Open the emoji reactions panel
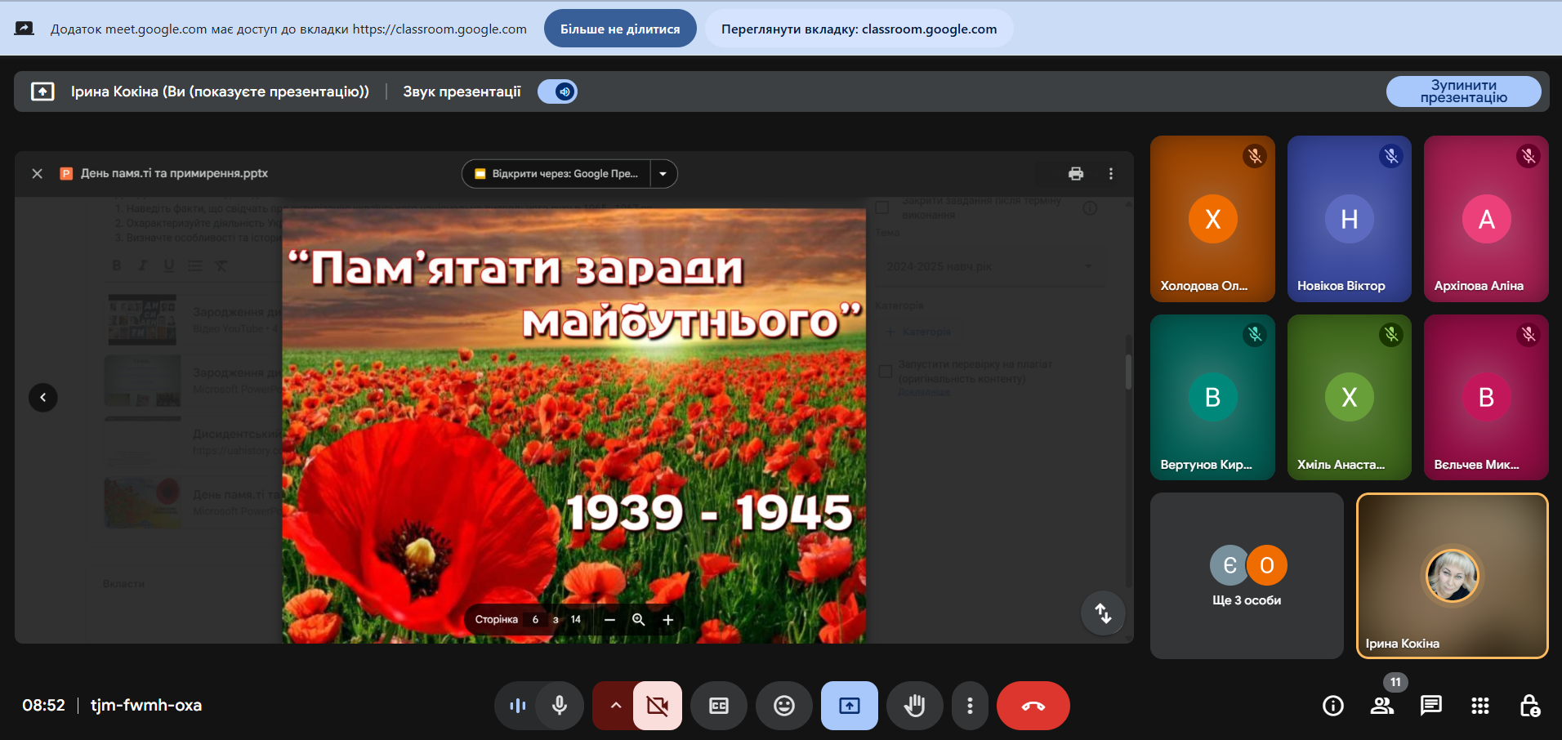Image resolution: width=1562 pixels, height=740 pixels. (x=783, y=706)
